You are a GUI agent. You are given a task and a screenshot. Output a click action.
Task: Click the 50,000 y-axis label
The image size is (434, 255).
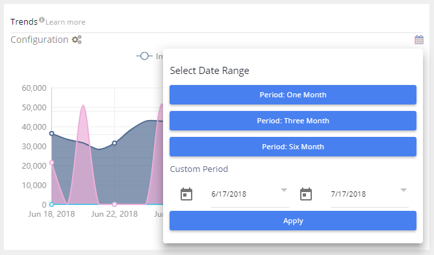34,108
